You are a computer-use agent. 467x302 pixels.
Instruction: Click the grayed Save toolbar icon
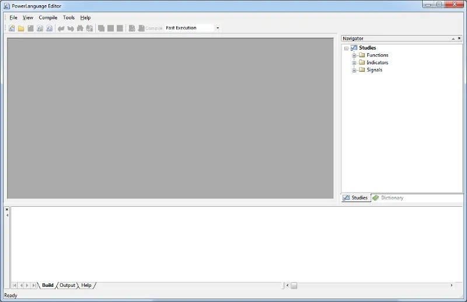pos(30,28)
